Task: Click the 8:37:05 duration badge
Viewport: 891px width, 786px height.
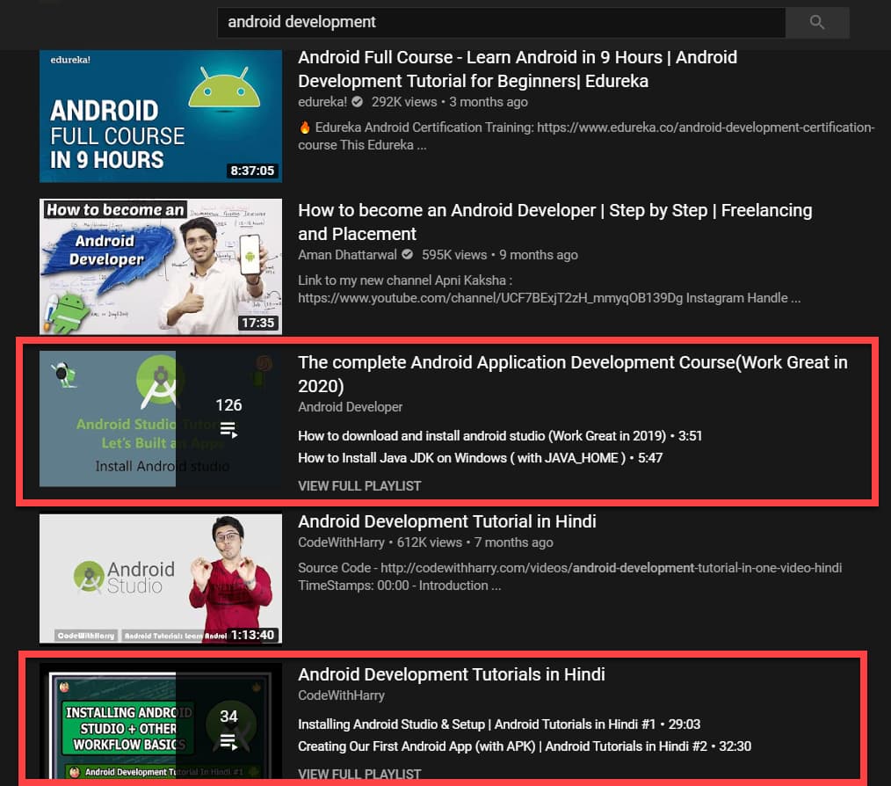Action: click(251, 171)
